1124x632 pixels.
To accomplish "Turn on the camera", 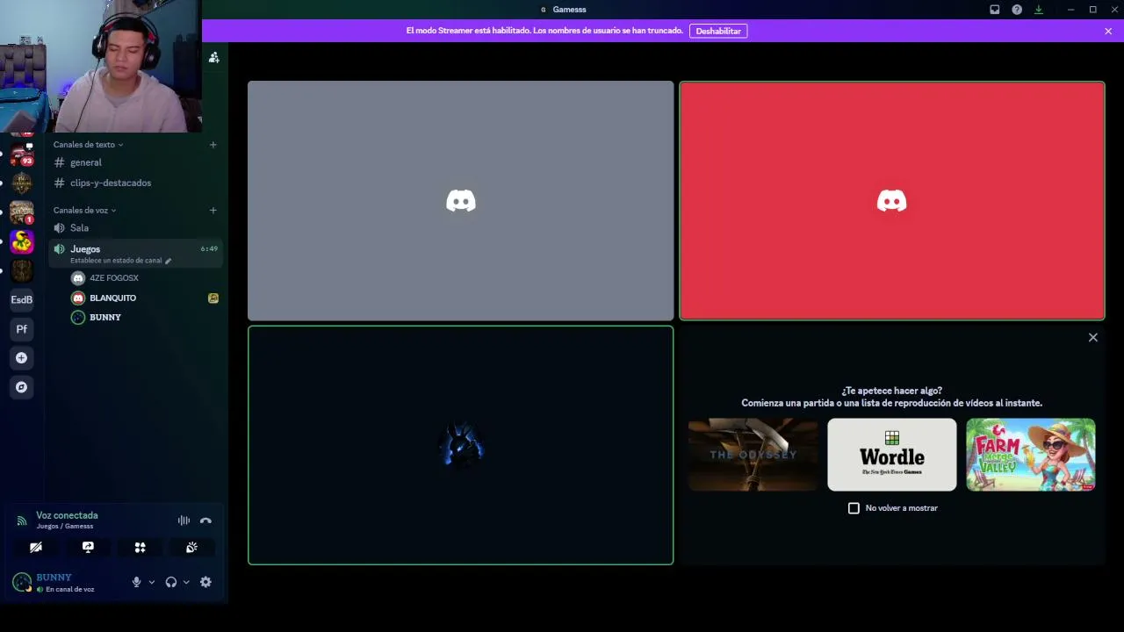I will 36,547.
